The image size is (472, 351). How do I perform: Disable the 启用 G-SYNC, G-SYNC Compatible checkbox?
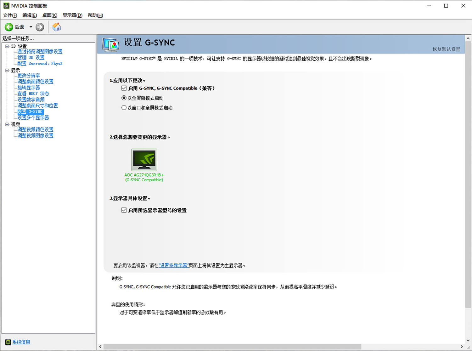pyautogui.click(x=124, y=88)
